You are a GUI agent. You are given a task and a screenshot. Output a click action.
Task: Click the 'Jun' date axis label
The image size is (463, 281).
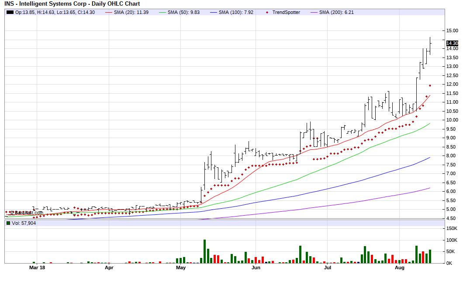point(256,267)
